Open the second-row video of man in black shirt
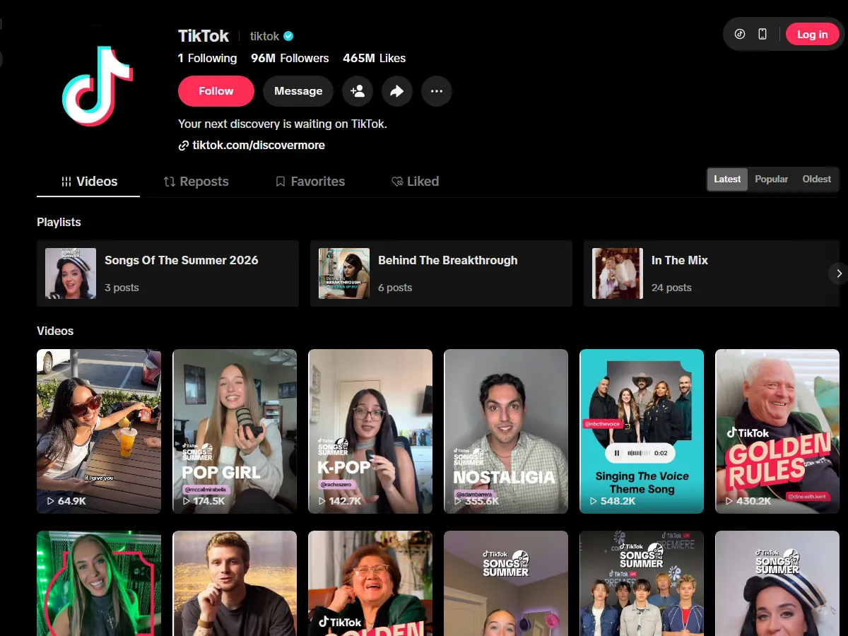848x636 pixels. tap(235, 584)
